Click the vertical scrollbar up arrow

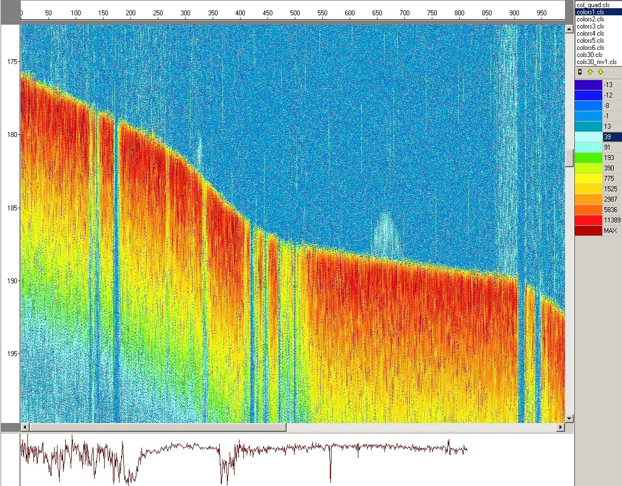pos(569,28)
